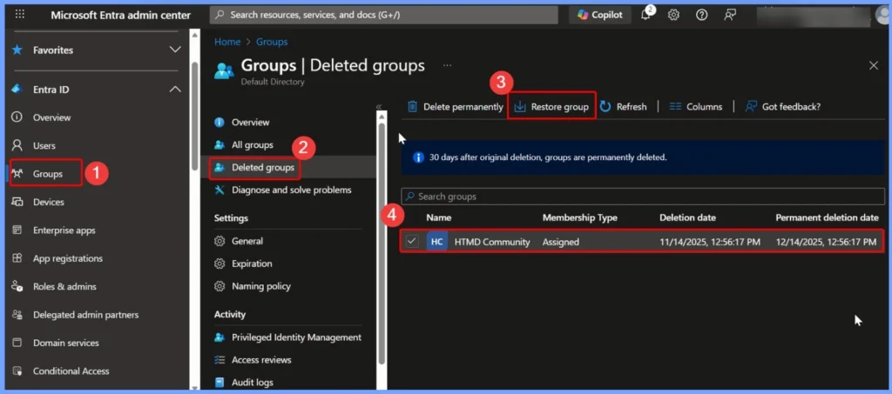Click the Access reviews icon

(x=220, y=360)
